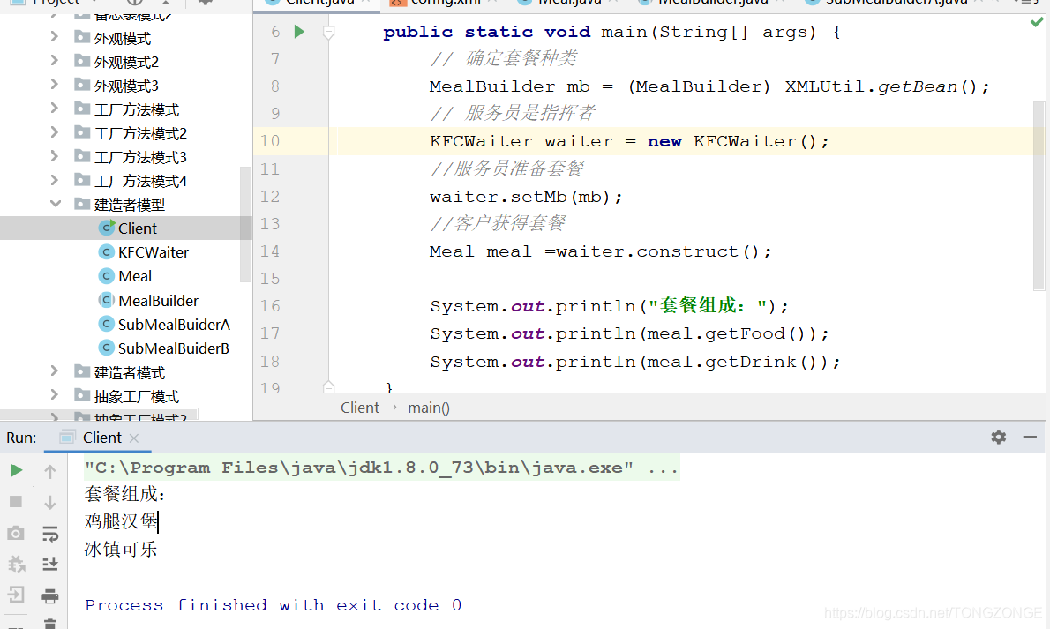
Task: Open Run panel settings gear
Action: 999,438
